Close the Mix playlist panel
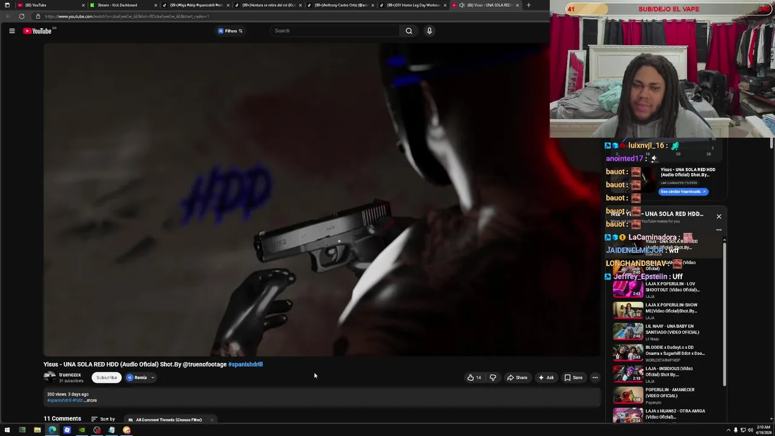The height and width of the screenshot is (436, 775). click(x=719, y=216)
